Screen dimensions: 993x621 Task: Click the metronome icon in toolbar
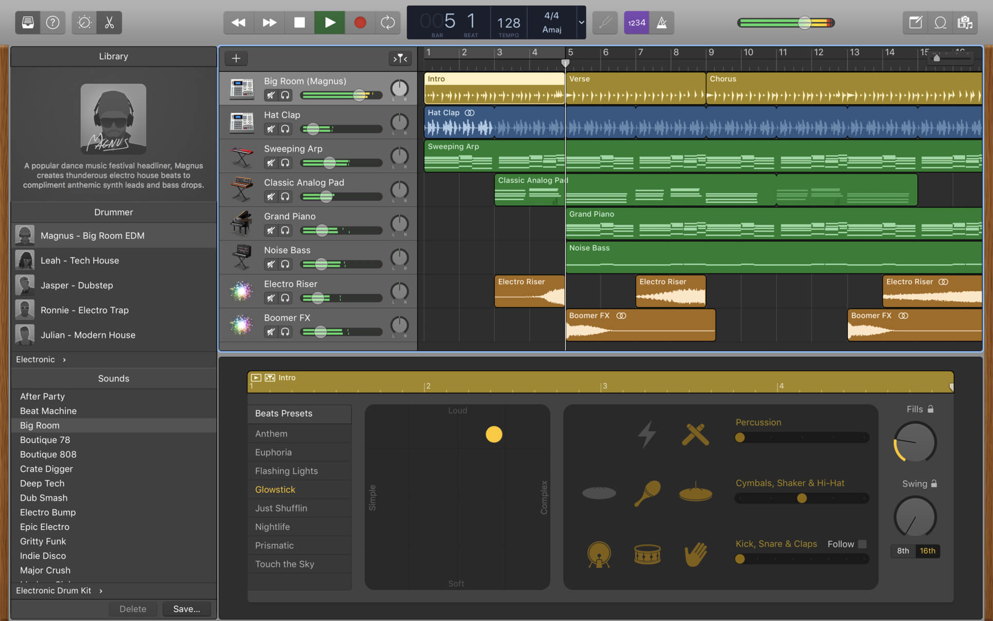click(x=660, y=22)
